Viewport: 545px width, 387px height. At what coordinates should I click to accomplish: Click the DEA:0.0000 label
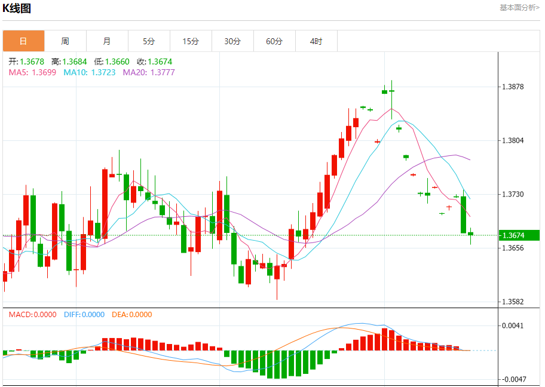tap(131, 315)
